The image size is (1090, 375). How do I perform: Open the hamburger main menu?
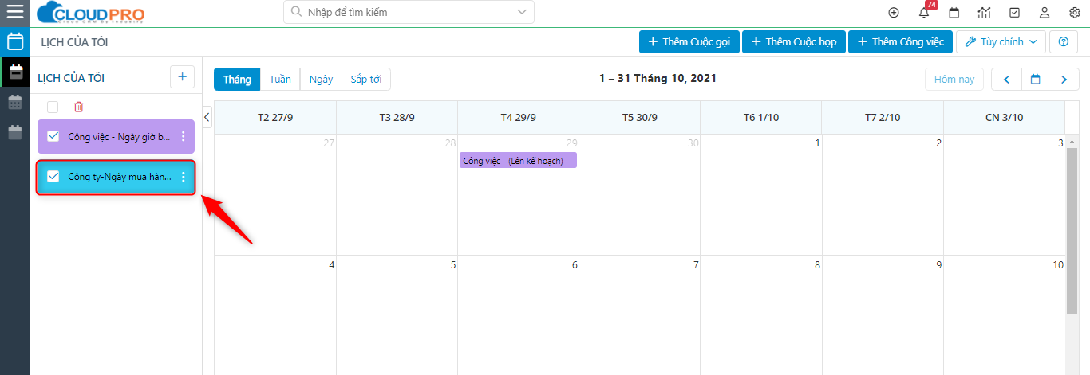coord(14,12)
